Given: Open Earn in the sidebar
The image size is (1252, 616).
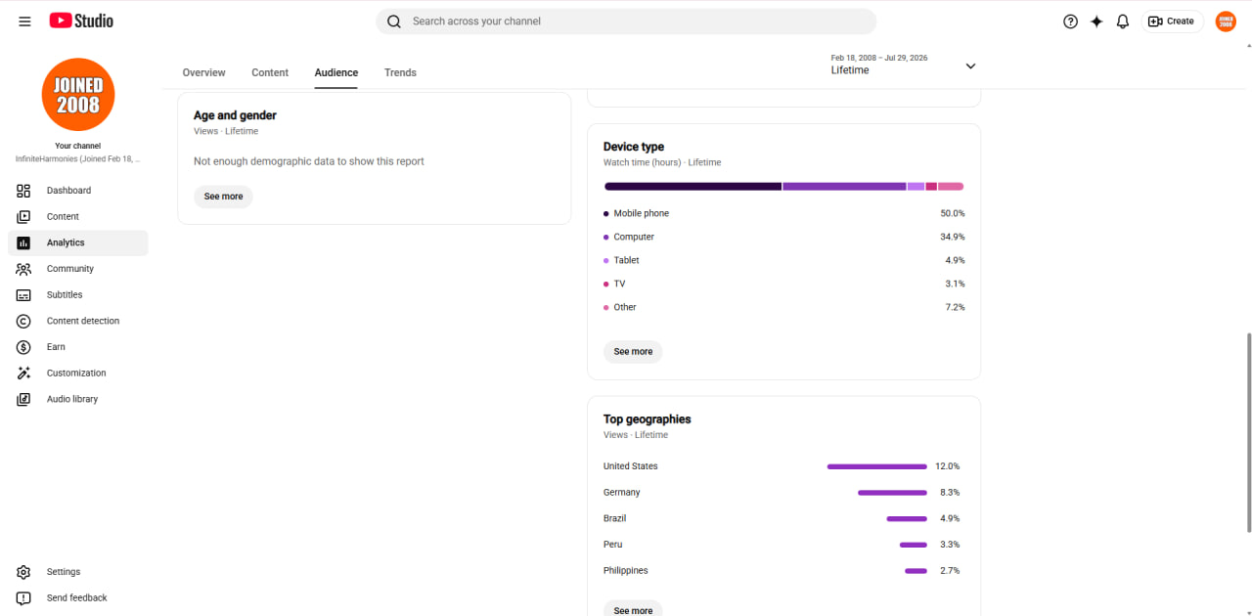Looking at the screenshot, I should point(78,347).
